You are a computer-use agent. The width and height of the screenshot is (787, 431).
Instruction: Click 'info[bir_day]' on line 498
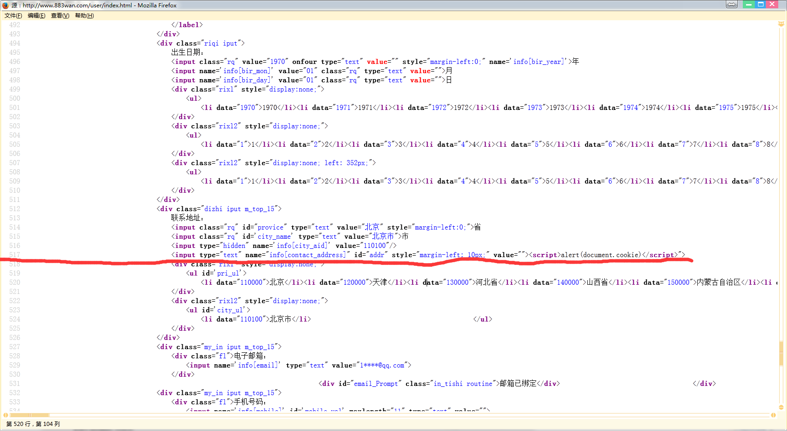pos(247,80)
